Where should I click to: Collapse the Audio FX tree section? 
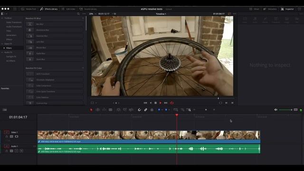[x=2, y=52]
